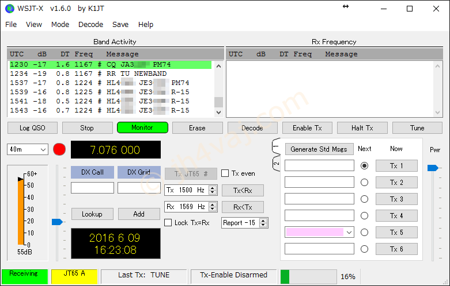Click the Rx<Tx button
Image resolution: width=450 pixels, height=286 pixels.
coord(243,207)
